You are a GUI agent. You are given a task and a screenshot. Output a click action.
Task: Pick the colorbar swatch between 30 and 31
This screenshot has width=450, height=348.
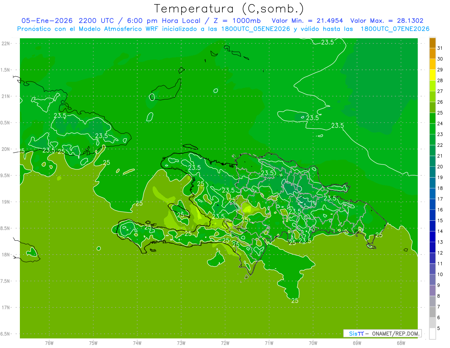pyautogui.click(x=432, y=53)
